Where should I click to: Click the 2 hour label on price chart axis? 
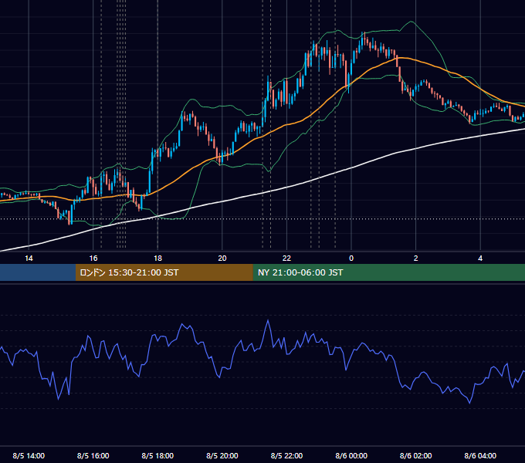point(416,259)
